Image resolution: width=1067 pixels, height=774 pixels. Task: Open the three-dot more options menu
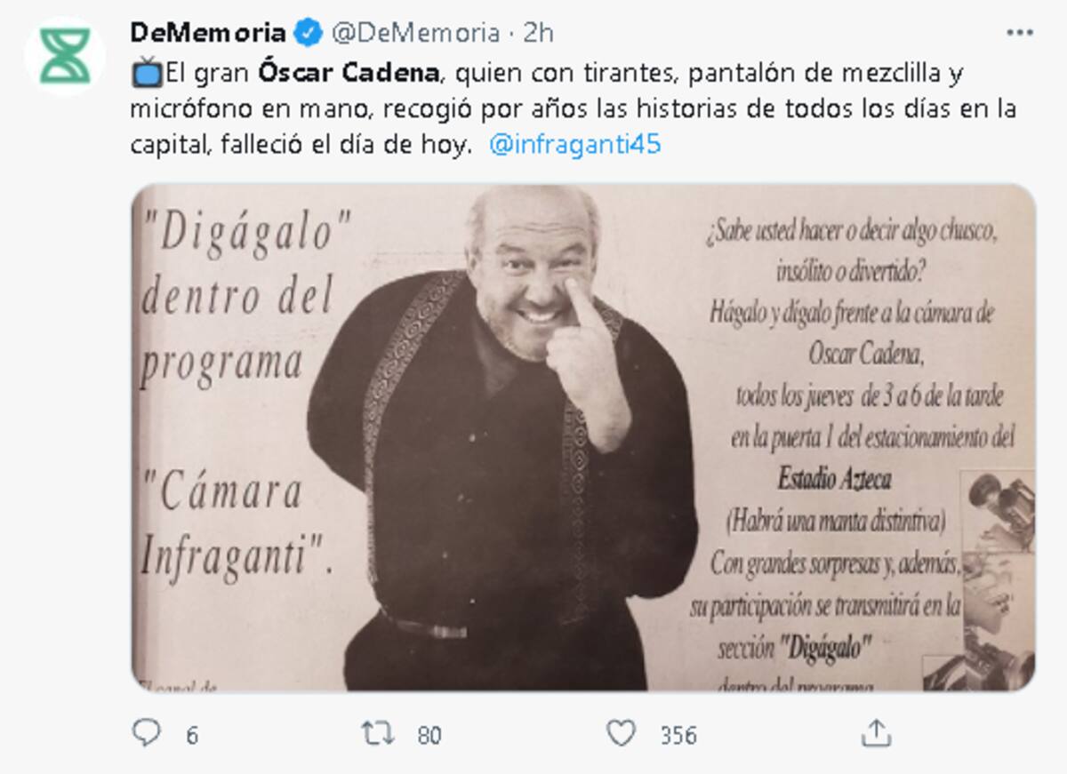coord(1019,33)
